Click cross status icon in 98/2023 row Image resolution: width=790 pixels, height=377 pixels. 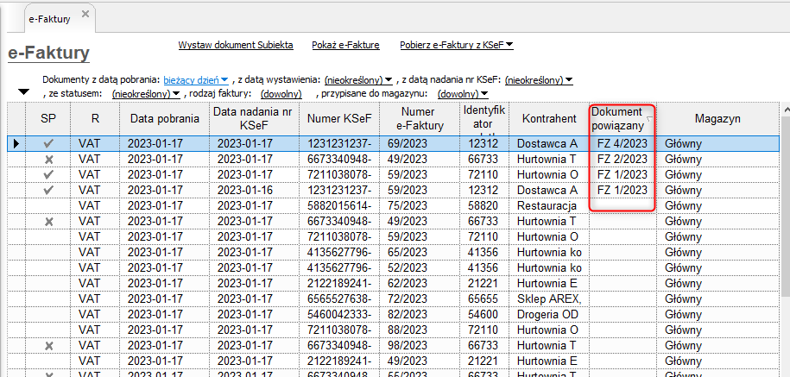click(48, 346)
